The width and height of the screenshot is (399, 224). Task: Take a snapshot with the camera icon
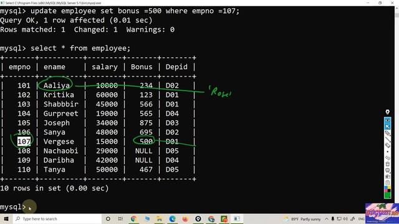coord(387,177)
